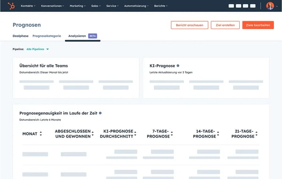The height and width of the screenshot is (179, 282).
Task: Open the Automatisierung menu
Action: 136,6
